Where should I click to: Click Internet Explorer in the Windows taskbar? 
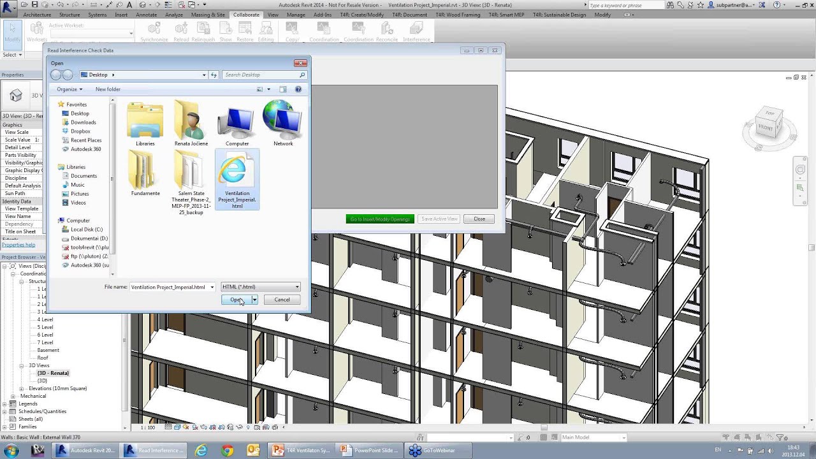coord(201,450)
